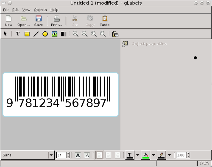The height and width of the screenshot is (167, 212).
Task: Click the Print button
Action: (56, 21)
